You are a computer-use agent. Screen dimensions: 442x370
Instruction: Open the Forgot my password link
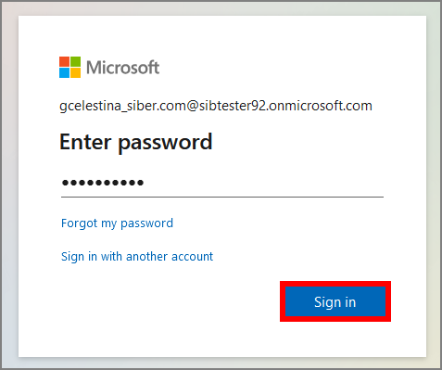point(117,223)
